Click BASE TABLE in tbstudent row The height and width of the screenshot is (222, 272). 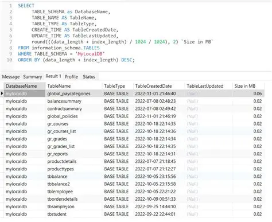coord(116,214)
